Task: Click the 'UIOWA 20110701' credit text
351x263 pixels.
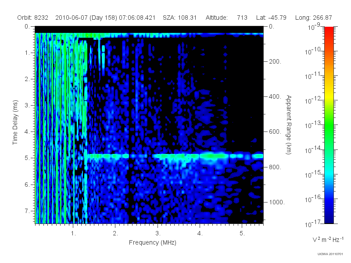Action: pyautogui.click(x=330, y=254)
